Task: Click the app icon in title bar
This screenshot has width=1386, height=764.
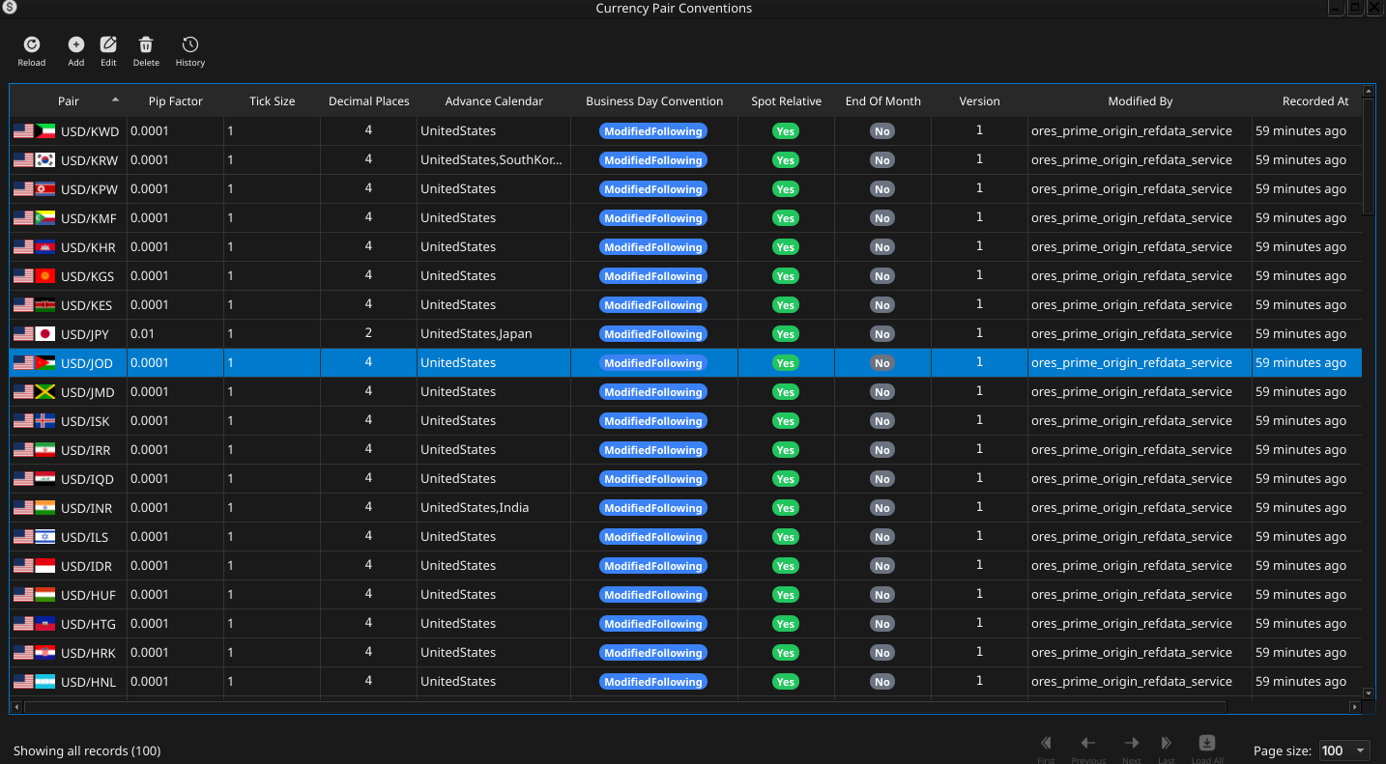Action: [9, 8]
